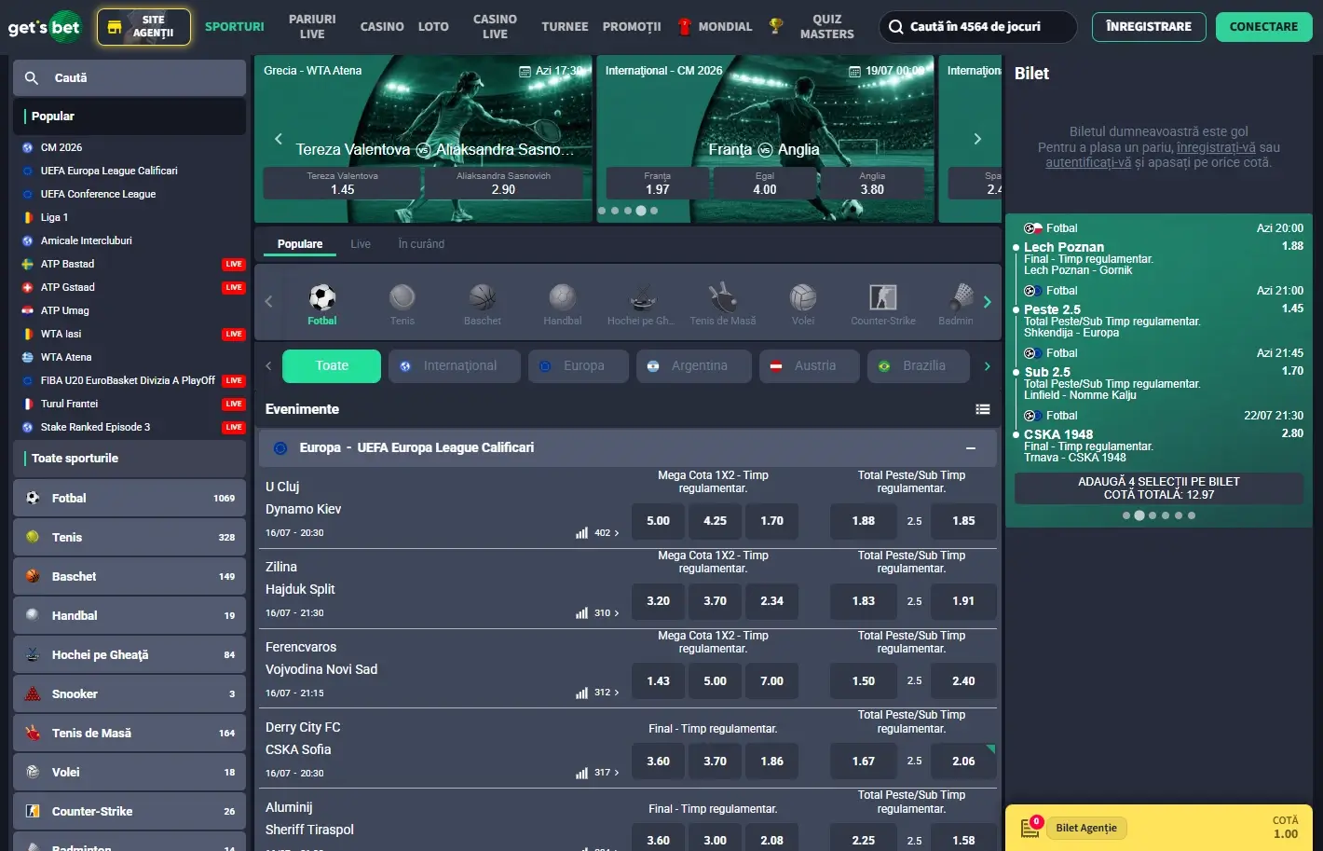Screen dimensions: 1323x851
Task: Select the Toate filter chip
Action: 332,366
